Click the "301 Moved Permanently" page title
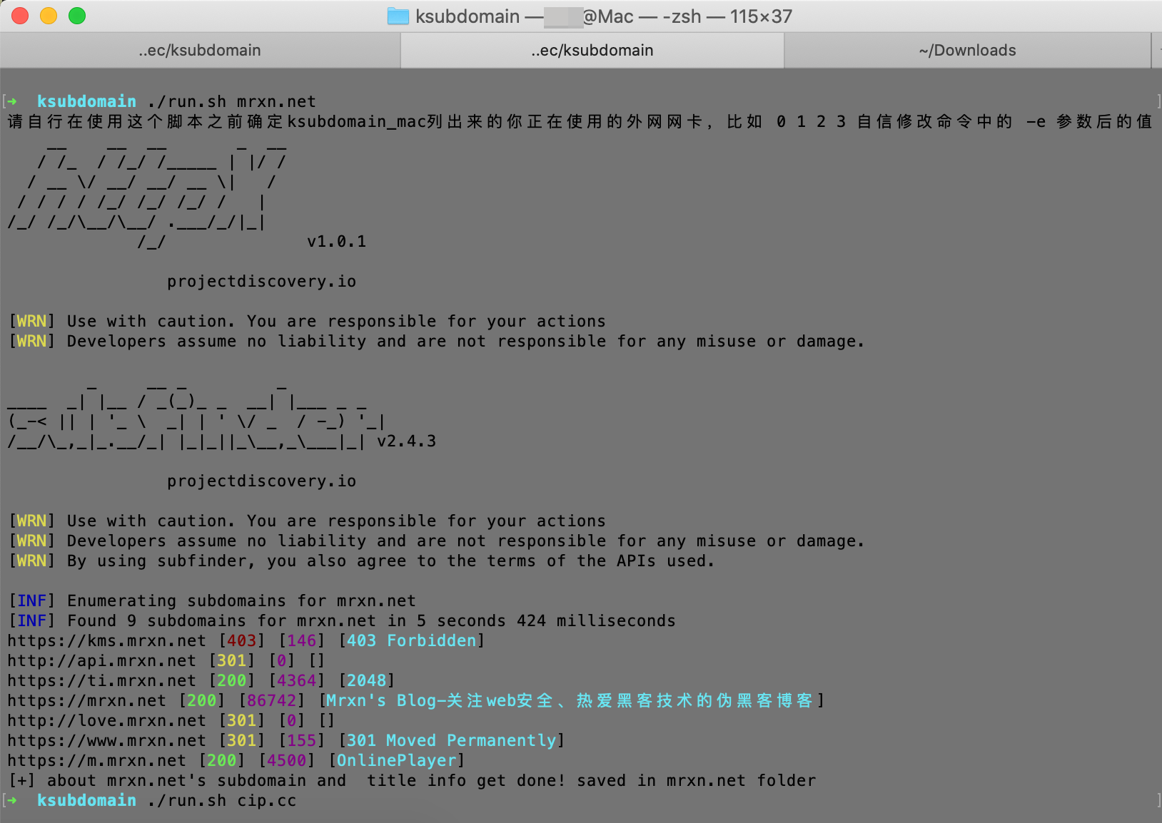Screen dimensions: 1162x823 pyautogui.click(x=451, y=741)
